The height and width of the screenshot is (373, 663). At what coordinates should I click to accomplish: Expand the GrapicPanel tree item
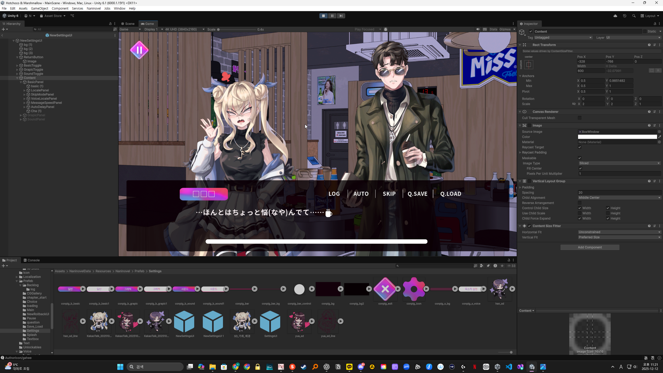point(21,115)
